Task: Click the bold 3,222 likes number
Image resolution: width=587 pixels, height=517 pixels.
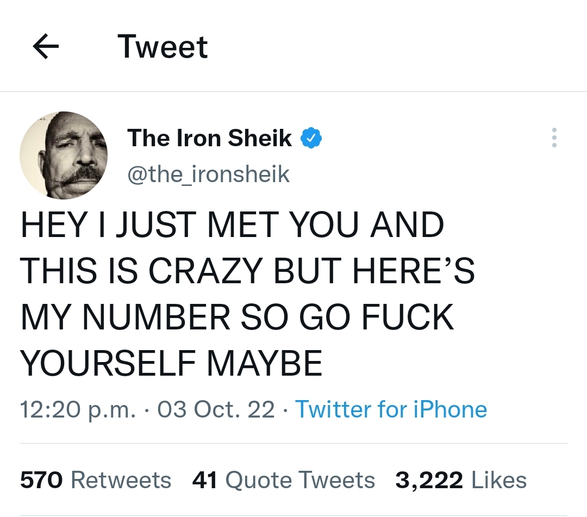Action: [x=429, y=480]
